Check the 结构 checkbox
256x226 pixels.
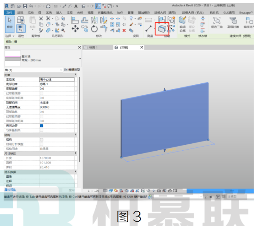(x=42, y=139)
